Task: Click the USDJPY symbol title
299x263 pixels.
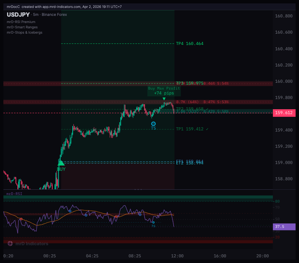Action: point(18,15)
